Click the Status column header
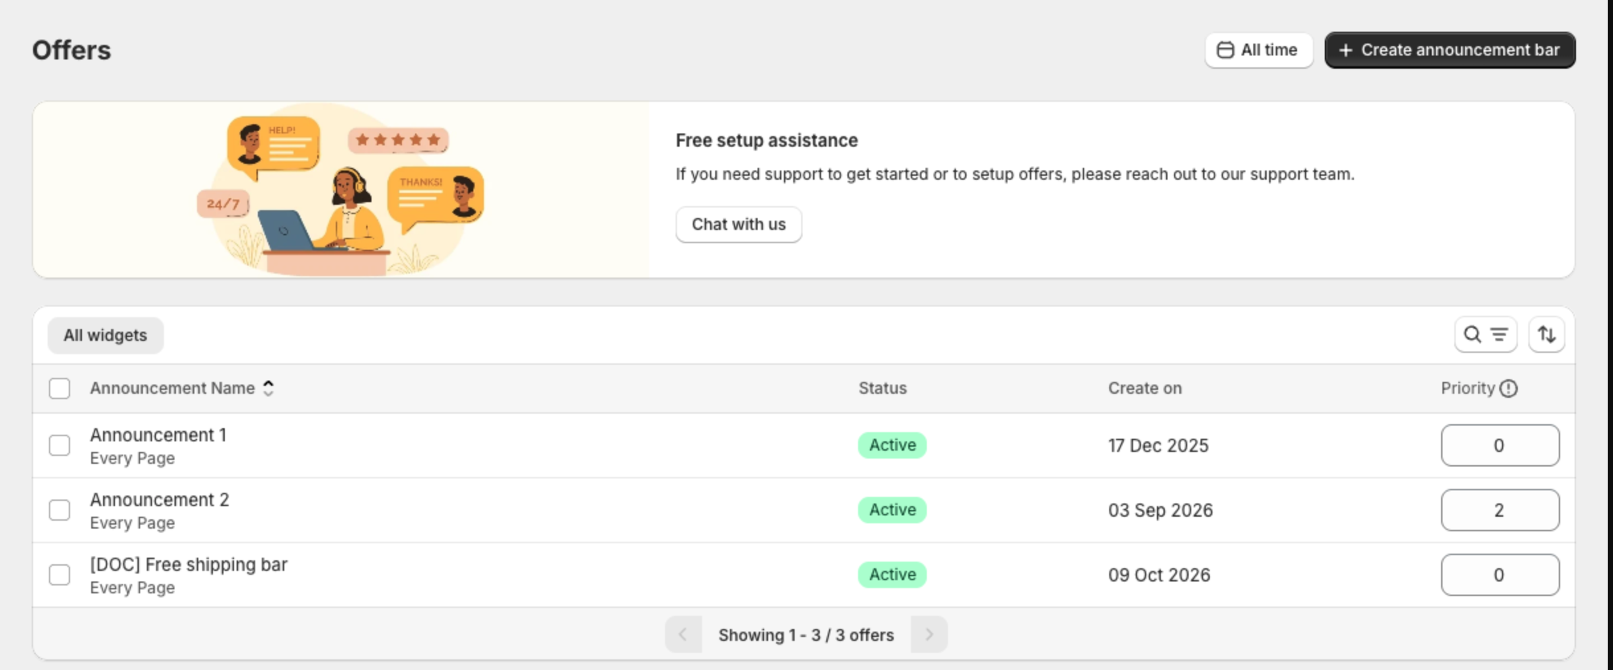1613x670 pixels. pos(883,389)
